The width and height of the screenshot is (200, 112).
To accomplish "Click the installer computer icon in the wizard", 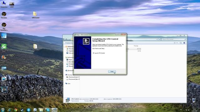I will click(86, 41).
